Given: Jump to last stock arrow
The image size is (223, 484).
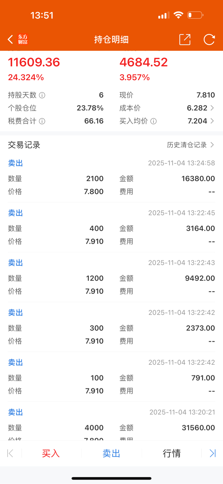Looking at the screenshot, I should click(213, 453).
